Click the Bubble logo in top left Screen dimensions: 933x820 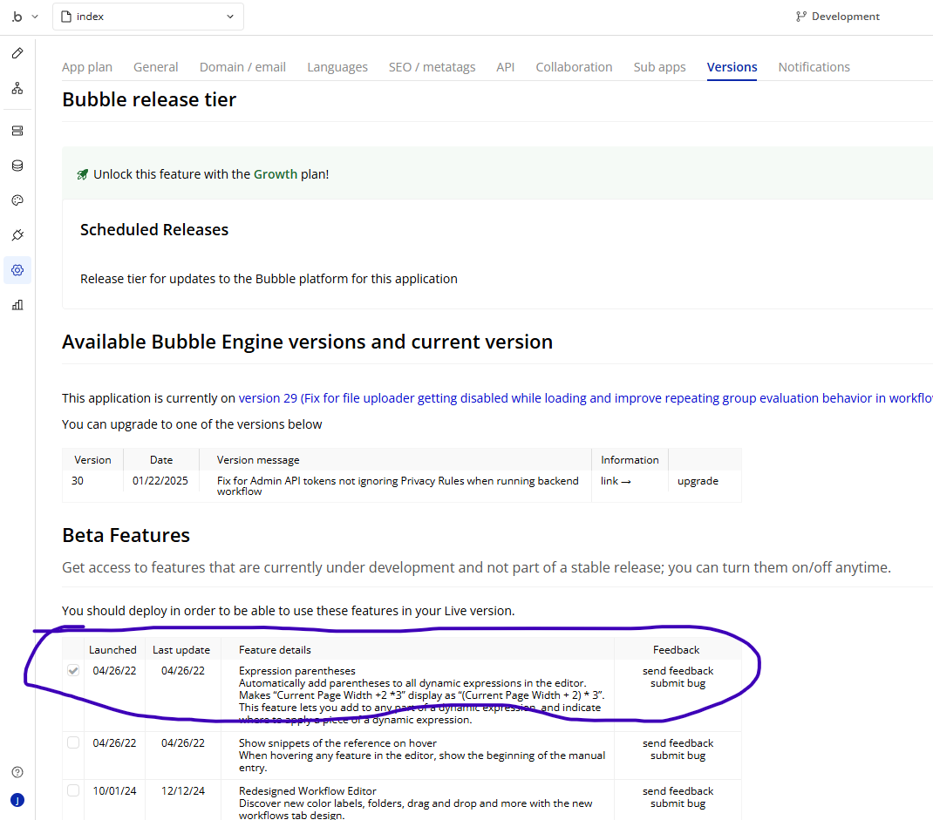point(17,17)
